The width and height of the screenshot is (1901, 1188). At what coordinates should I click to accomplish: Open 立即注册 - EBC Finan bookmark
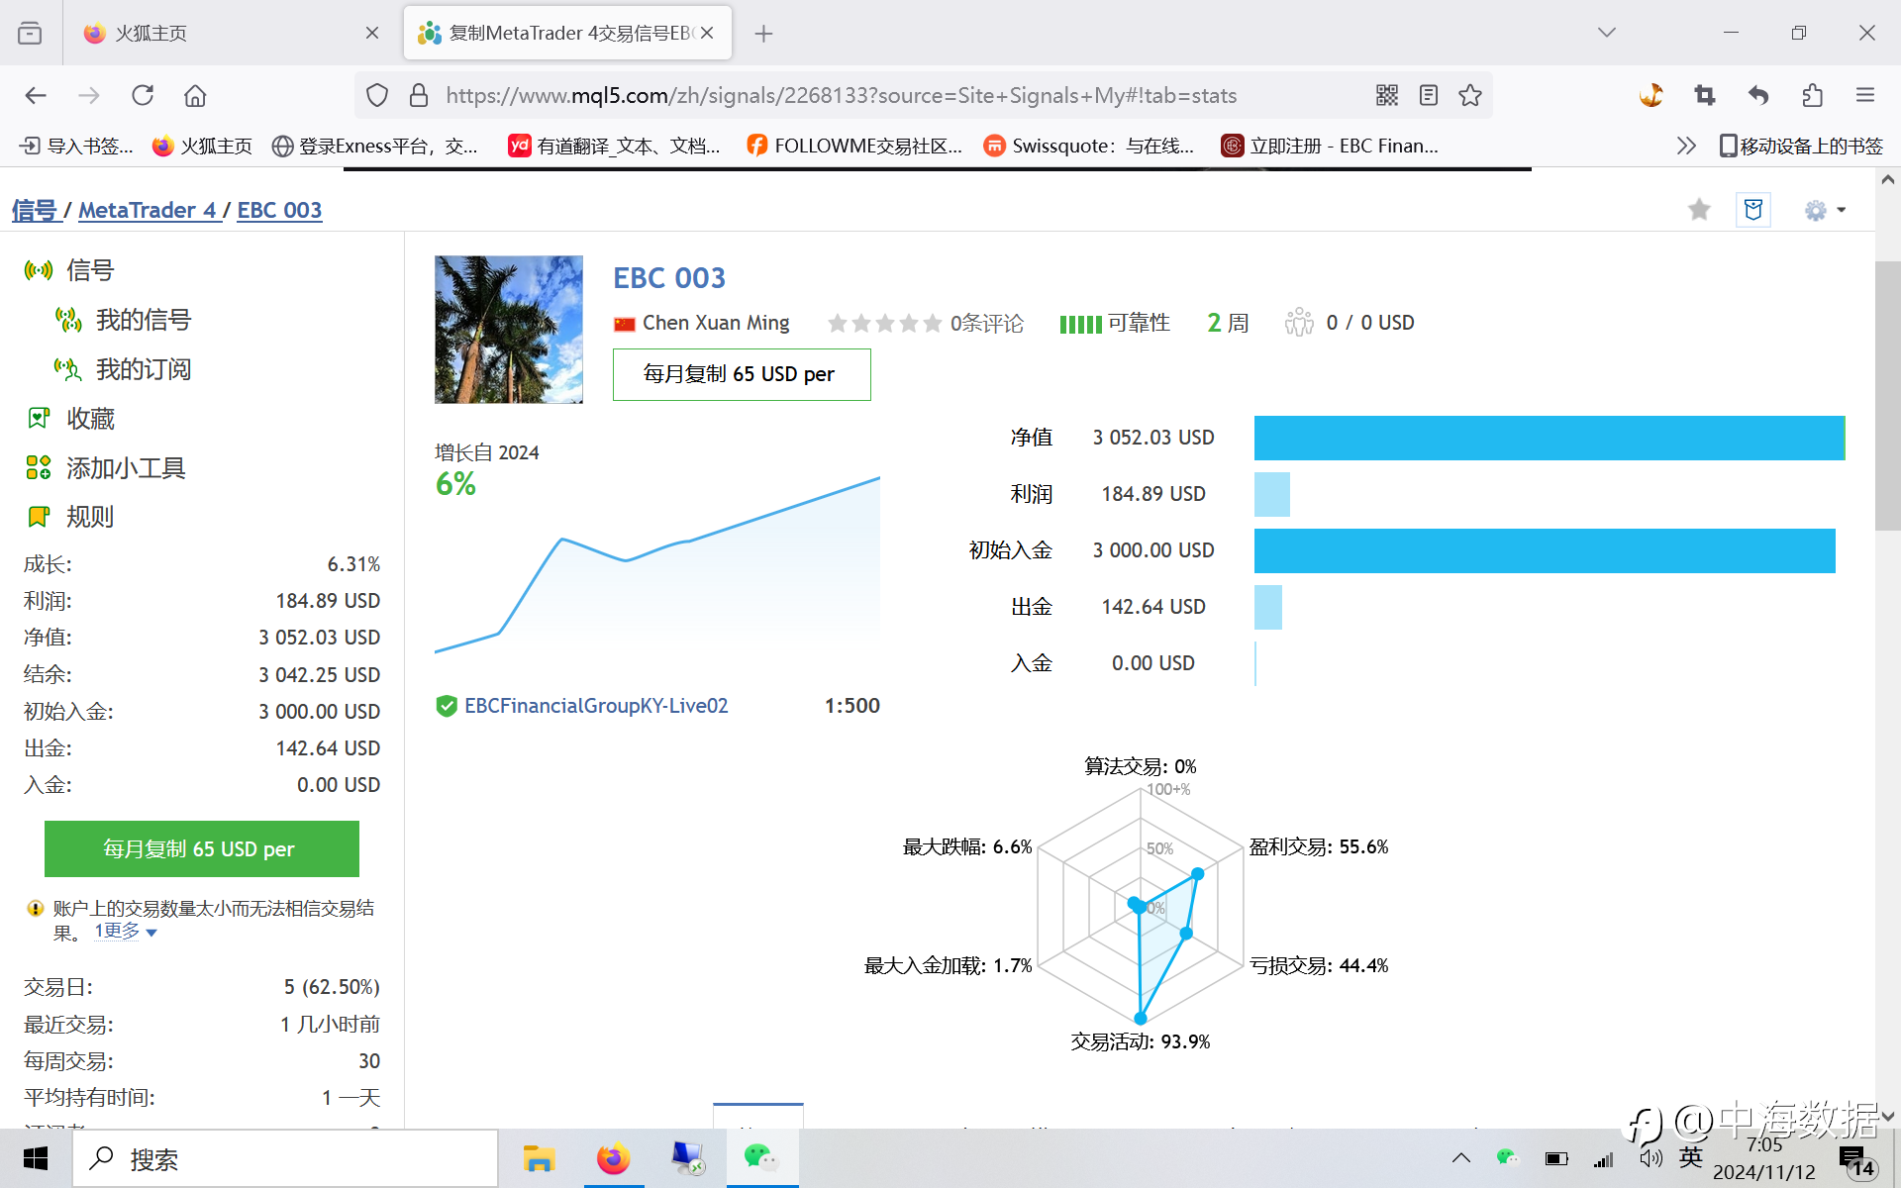(1330, 146)
